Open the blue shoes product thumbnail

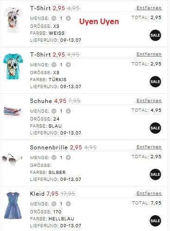coord(13,111)
